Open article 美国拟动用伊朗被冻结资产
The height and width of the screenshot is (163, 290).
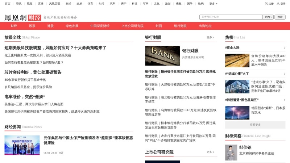tap(52, 112)
